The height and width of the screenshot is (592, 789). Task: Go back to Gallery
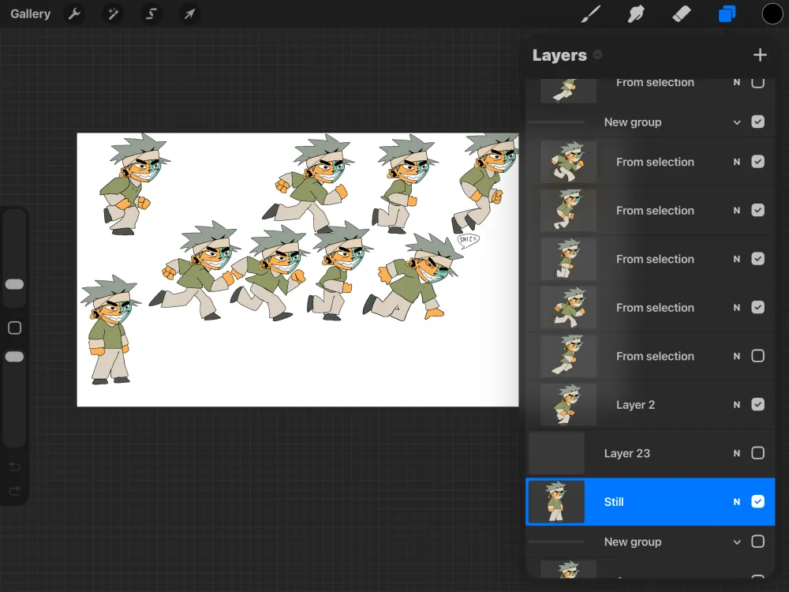pyautogui.click(x=30, y=13)
